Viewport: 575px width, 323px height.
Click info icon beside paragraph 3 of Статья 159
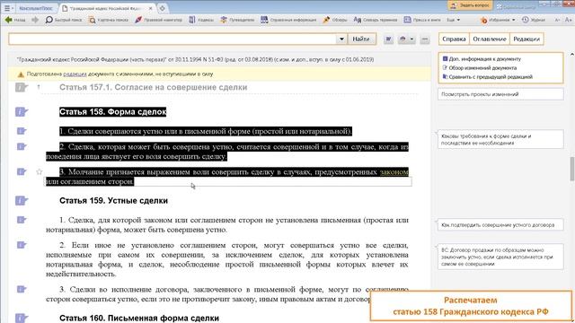pyautogui.click(x=22, y=289)
